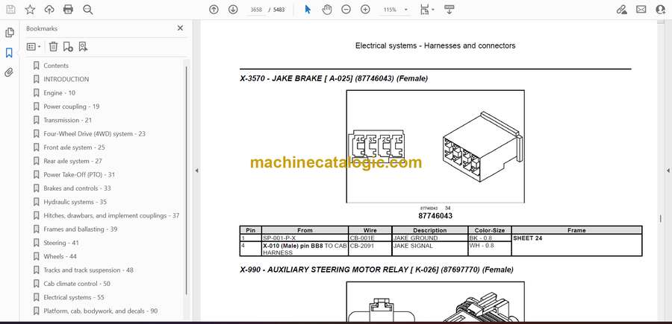Open the INTRODUCTION bookmark

(x=66, y=79)
